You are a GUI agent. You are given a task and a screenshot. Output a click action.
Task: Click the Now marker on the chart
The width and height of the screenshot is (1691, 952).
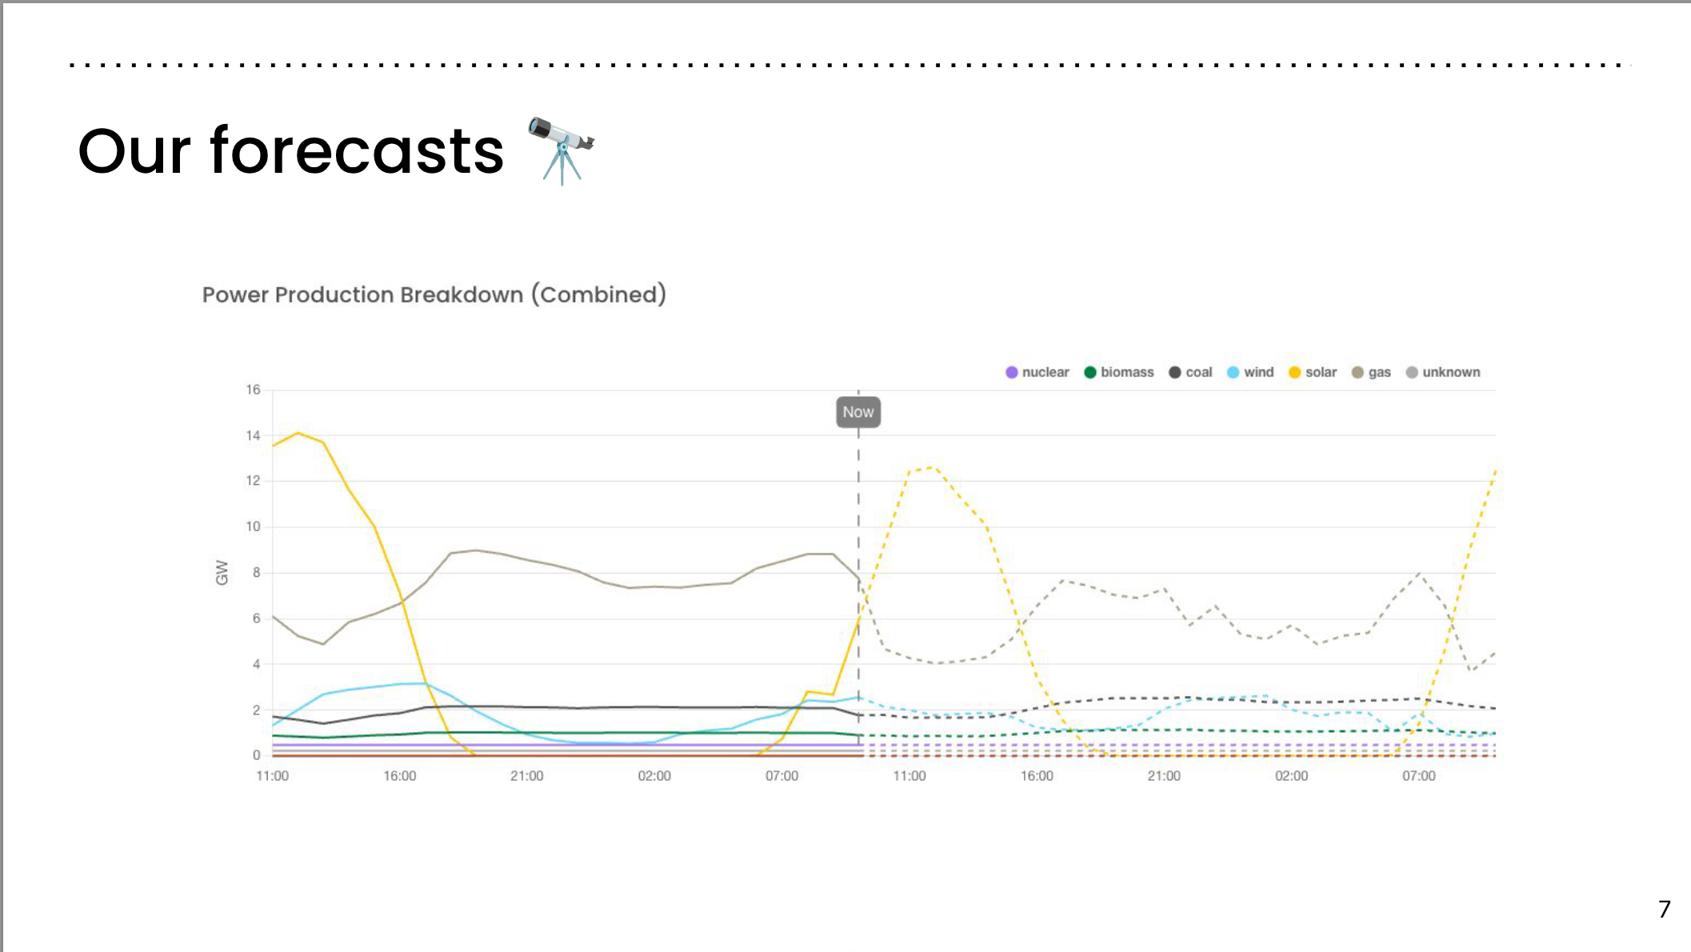858,413
